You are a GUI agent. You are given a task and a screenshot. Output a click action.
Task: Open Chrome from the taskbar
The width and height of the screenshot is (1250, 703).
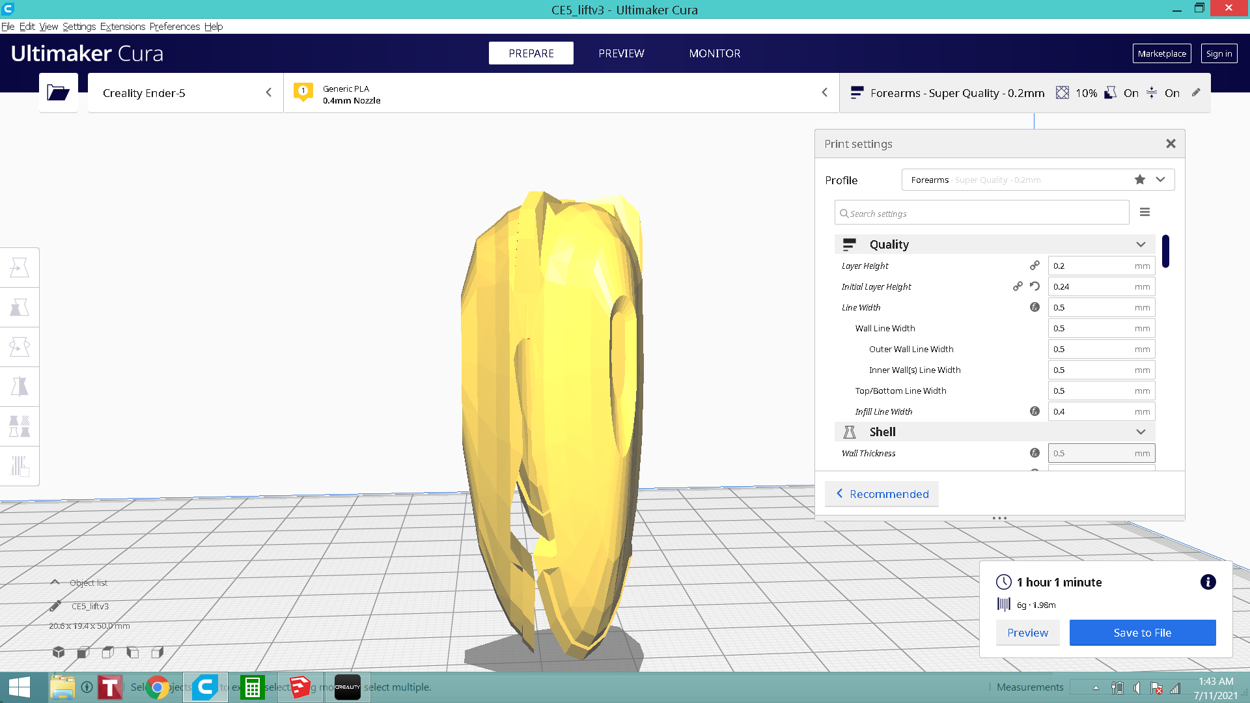[157, 687]
